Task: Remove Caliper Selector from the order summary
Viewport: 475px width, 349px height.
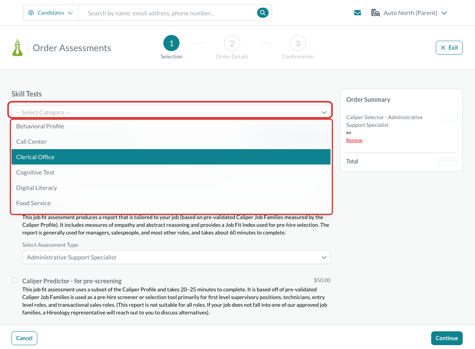Action: pos(354,140)
